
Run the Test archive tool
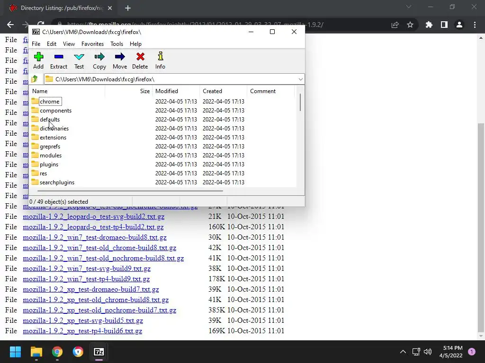(x=79, y=60)
